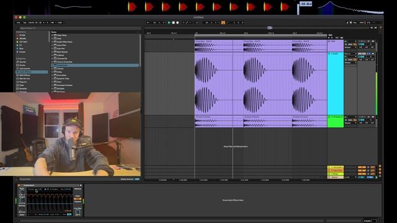
Task: Select the DRUMS collection
Action: point(22,38)
